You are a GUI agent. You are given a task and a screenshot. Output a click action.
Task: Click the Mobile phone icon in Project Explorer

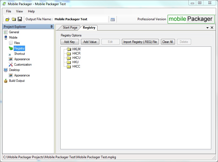pos(6,38)
